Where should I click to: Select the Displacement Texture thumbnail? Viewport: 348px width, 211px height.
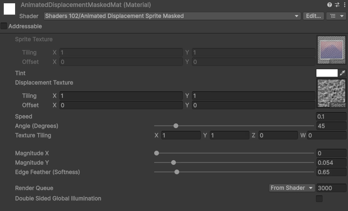[331, 94]
